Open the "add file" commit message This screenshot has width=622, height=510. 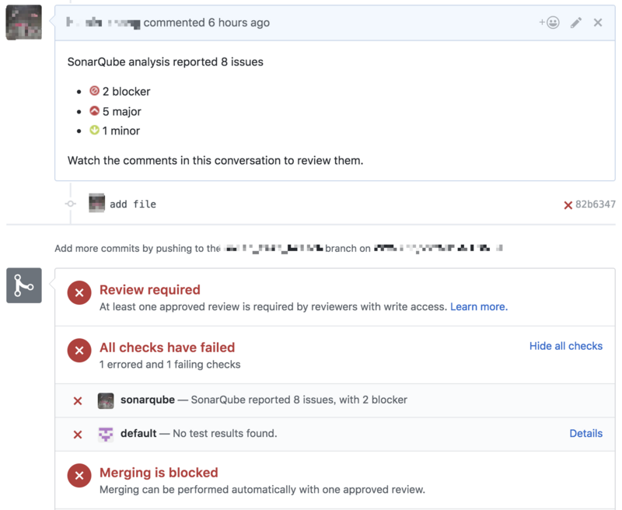tap(133, 204)
